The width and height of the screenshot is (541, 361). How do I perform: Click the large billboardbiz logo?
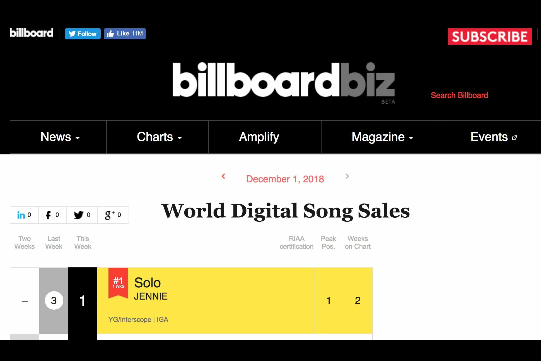pos(283,80)
